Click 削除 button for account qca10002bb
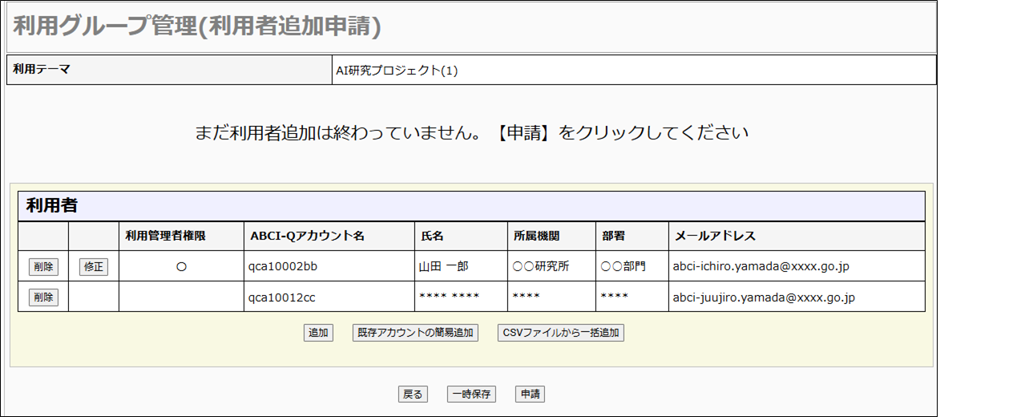The height and width of the screenshot is (417, 1025). (43, 267)
